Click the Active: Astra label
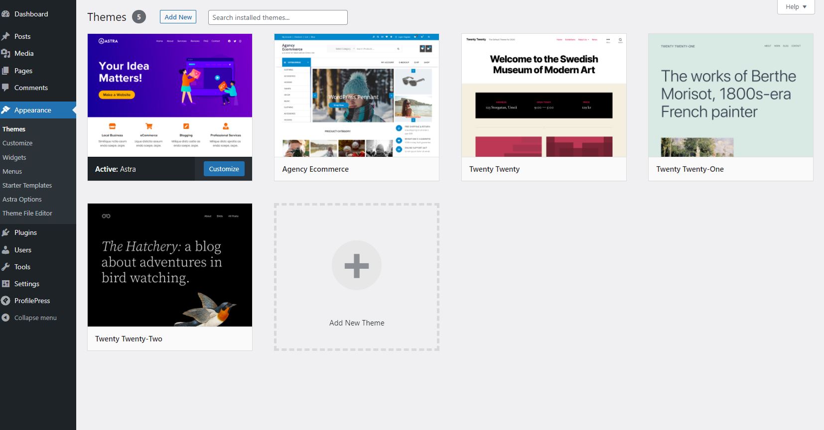The image size is (824, 430). 116,169
